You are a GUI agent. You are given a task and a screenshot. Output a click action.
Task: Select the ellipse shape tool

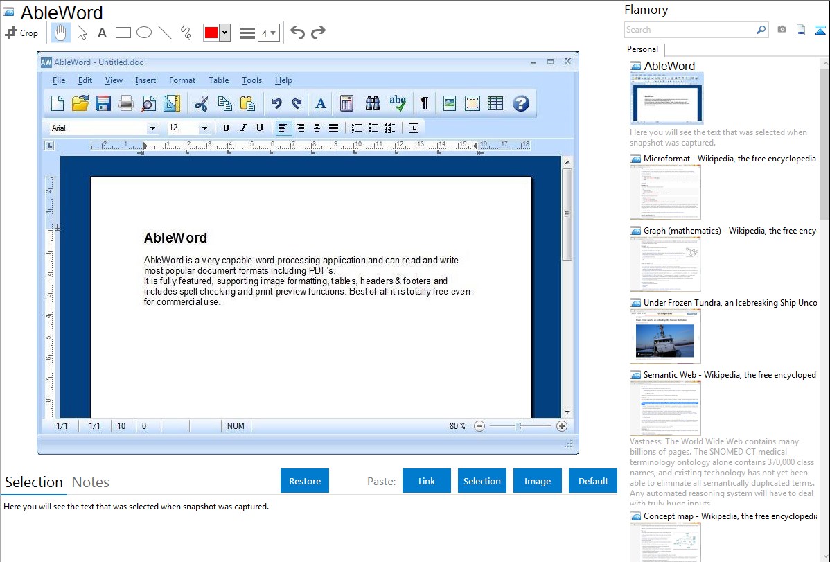tap(144, 33)
